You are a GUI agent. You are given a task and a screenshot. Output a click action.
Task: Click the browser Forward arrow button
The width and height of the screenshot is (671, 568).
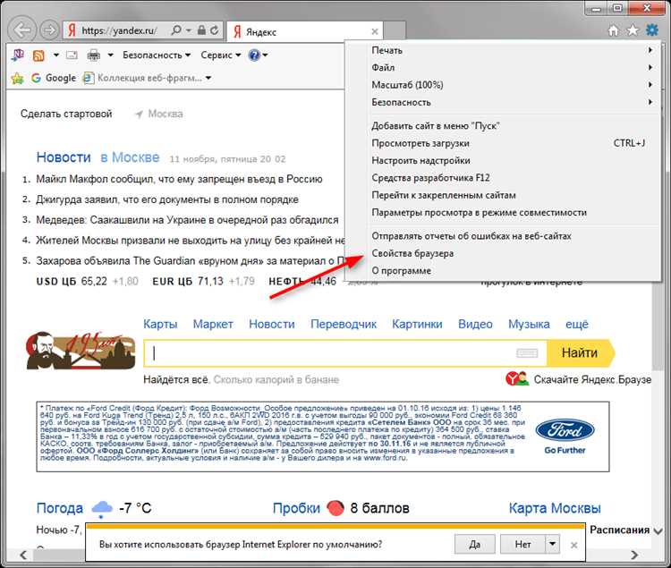[x=49, y=30]
